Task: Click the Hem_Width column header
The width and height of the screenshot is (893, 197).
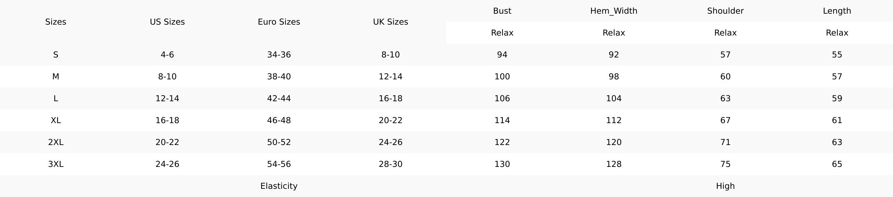Action: [x=613, y=11]
